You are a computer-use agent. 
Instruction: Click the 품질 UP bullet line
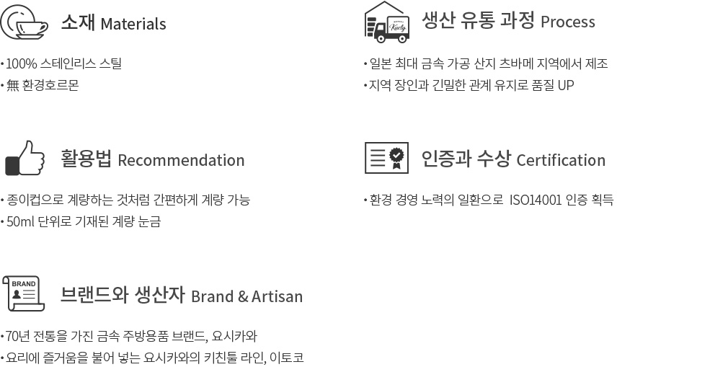[469, 85]
